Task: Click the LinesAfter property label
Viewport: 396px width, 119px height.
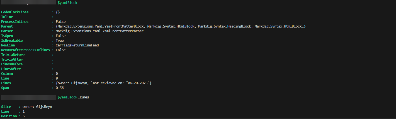Action: click(11, 69)
